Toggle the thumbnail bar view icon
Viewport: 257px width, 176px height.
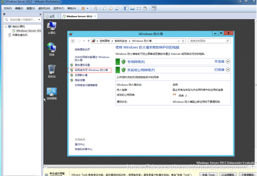[132, 8]
